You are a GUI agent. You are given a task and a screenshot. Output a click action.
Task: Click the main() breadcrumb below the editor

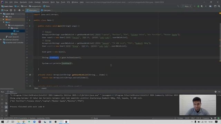coord(44,88)
